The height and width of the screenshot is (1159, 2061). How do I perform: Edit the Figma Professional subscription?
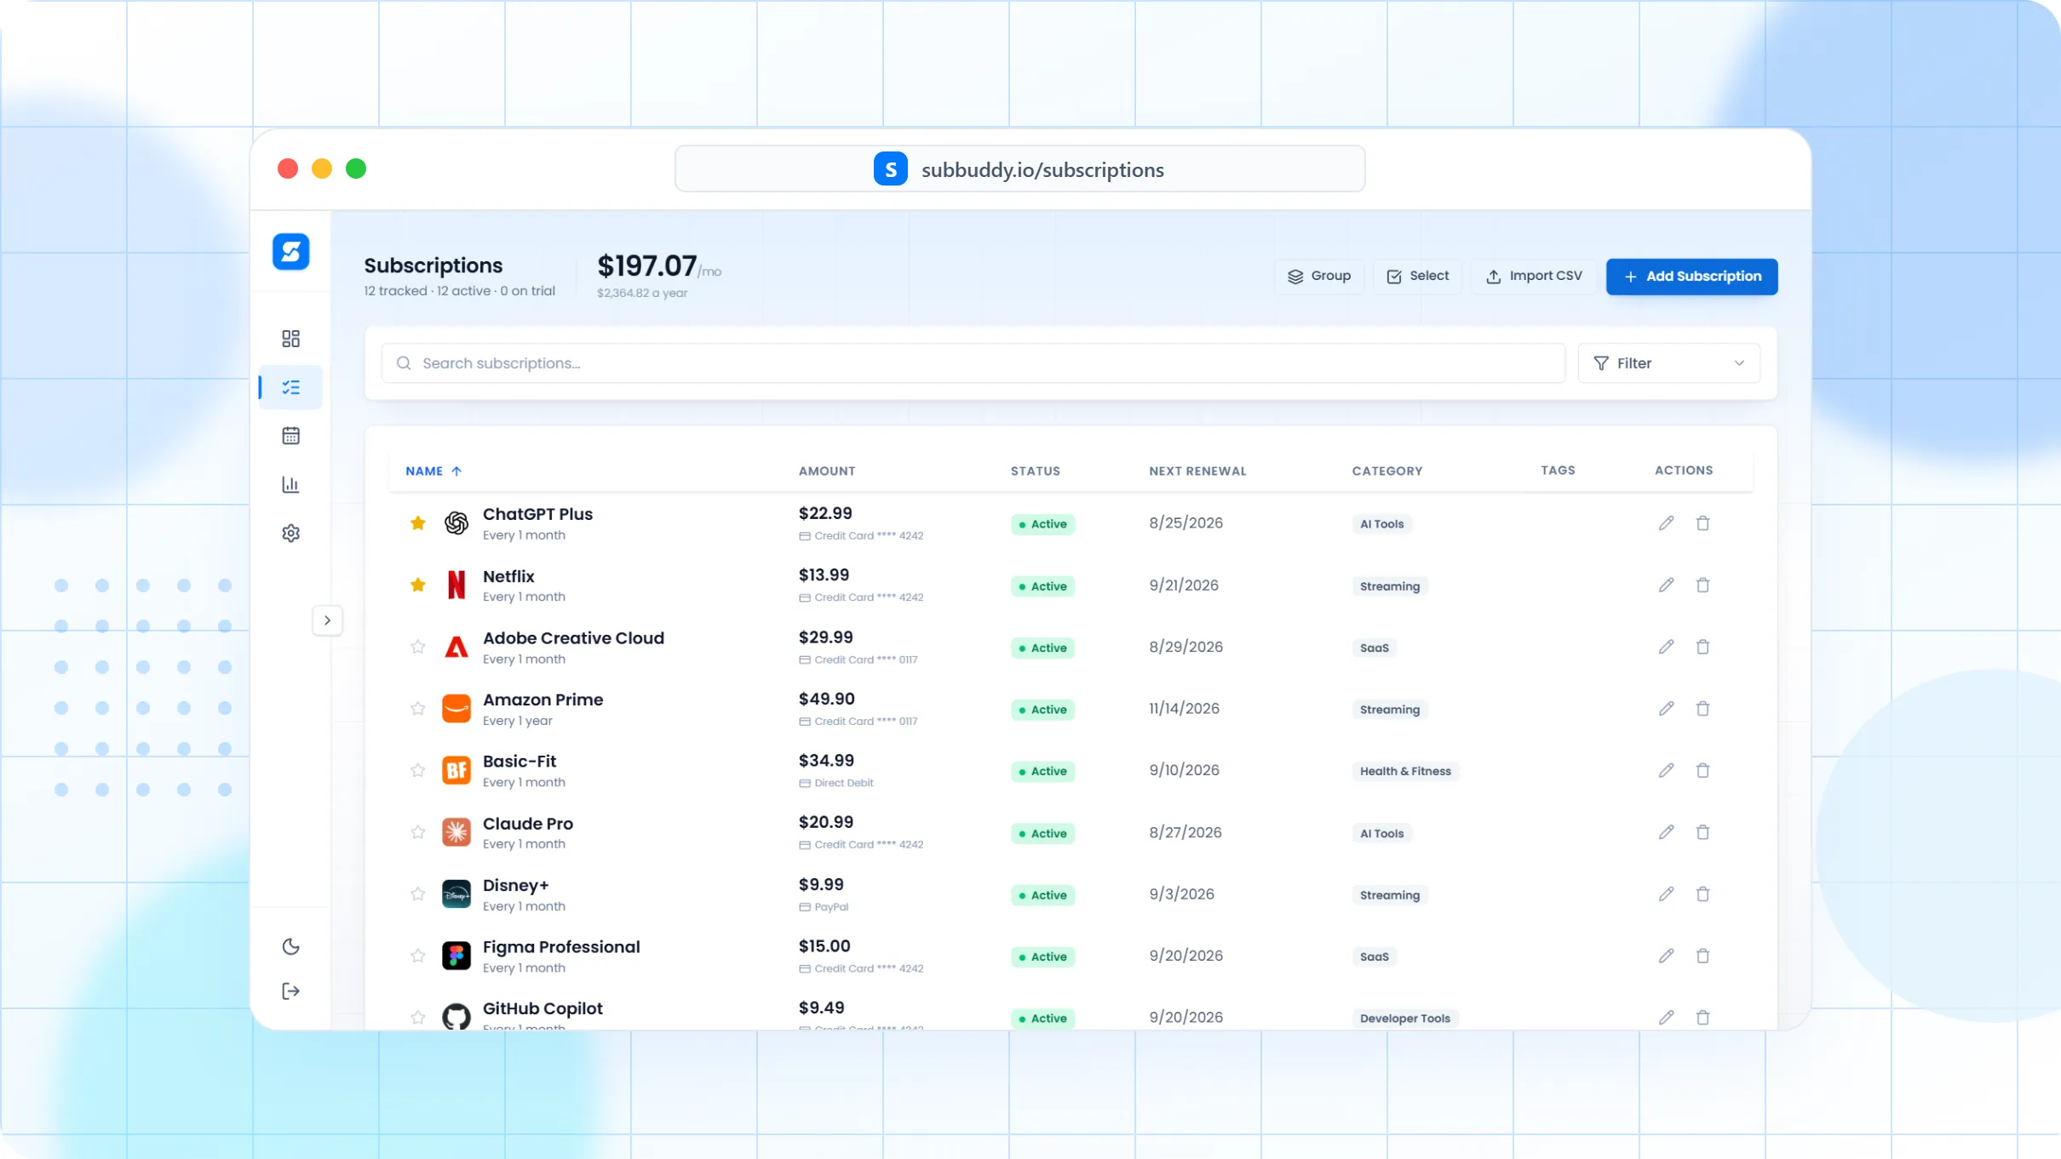pos(1667,956)
